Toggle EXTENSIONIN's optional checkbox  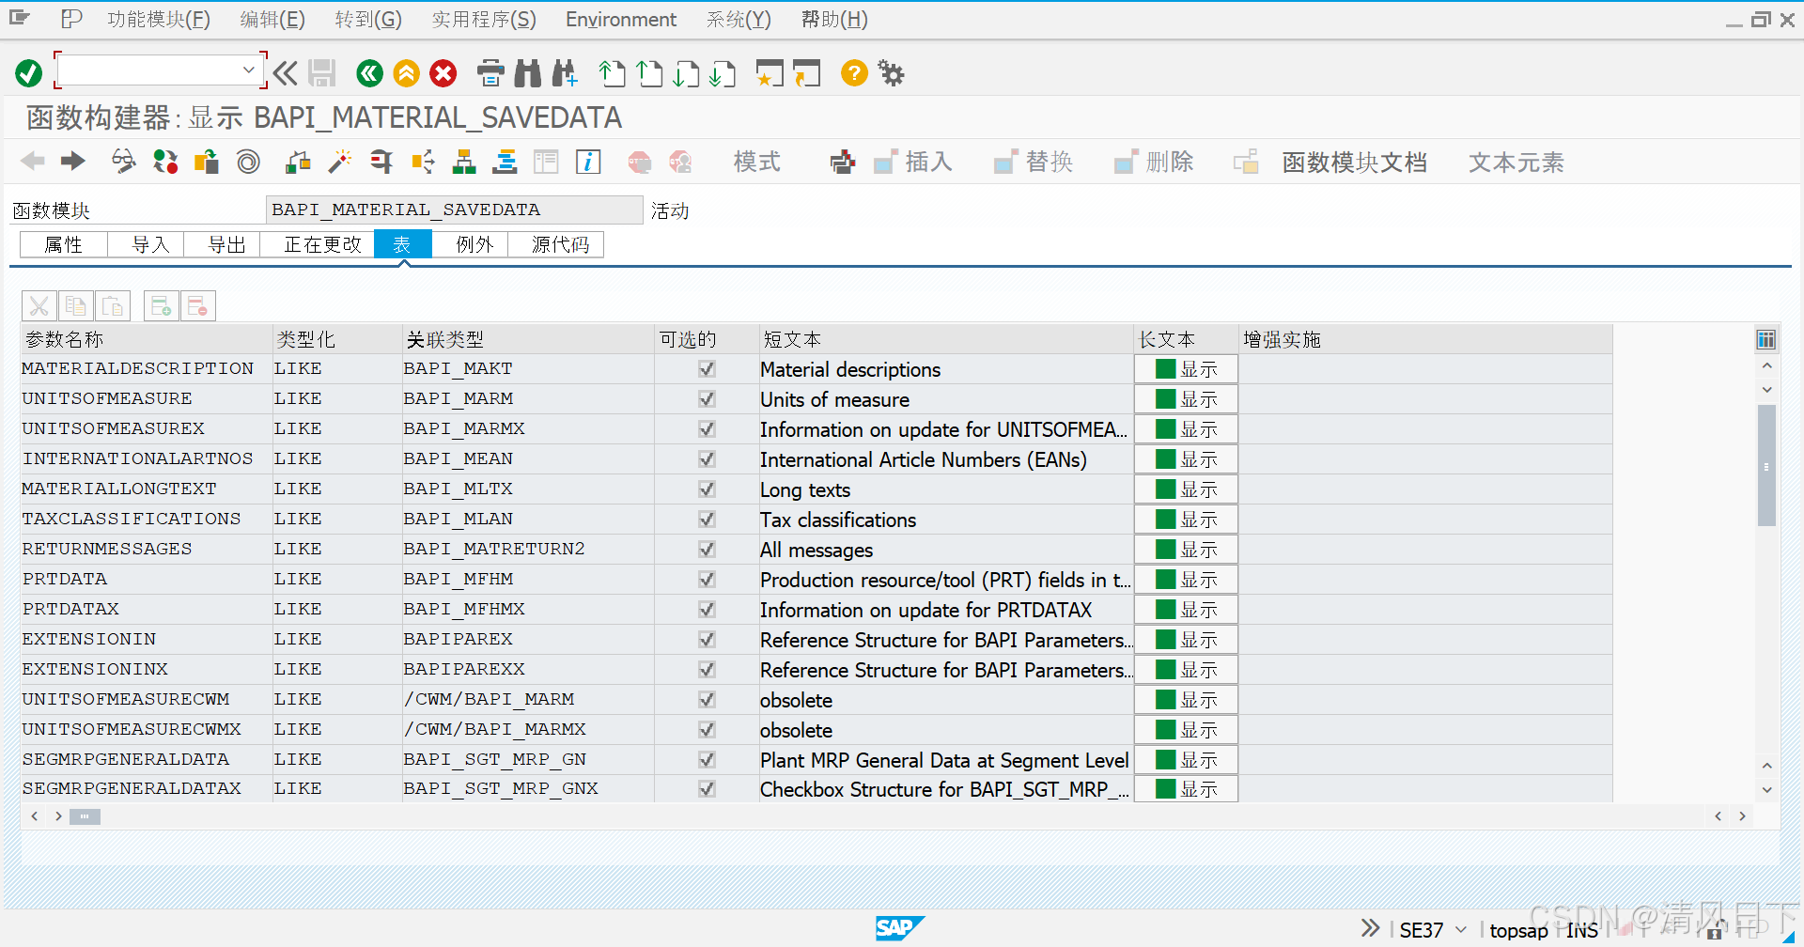[706, 640]
